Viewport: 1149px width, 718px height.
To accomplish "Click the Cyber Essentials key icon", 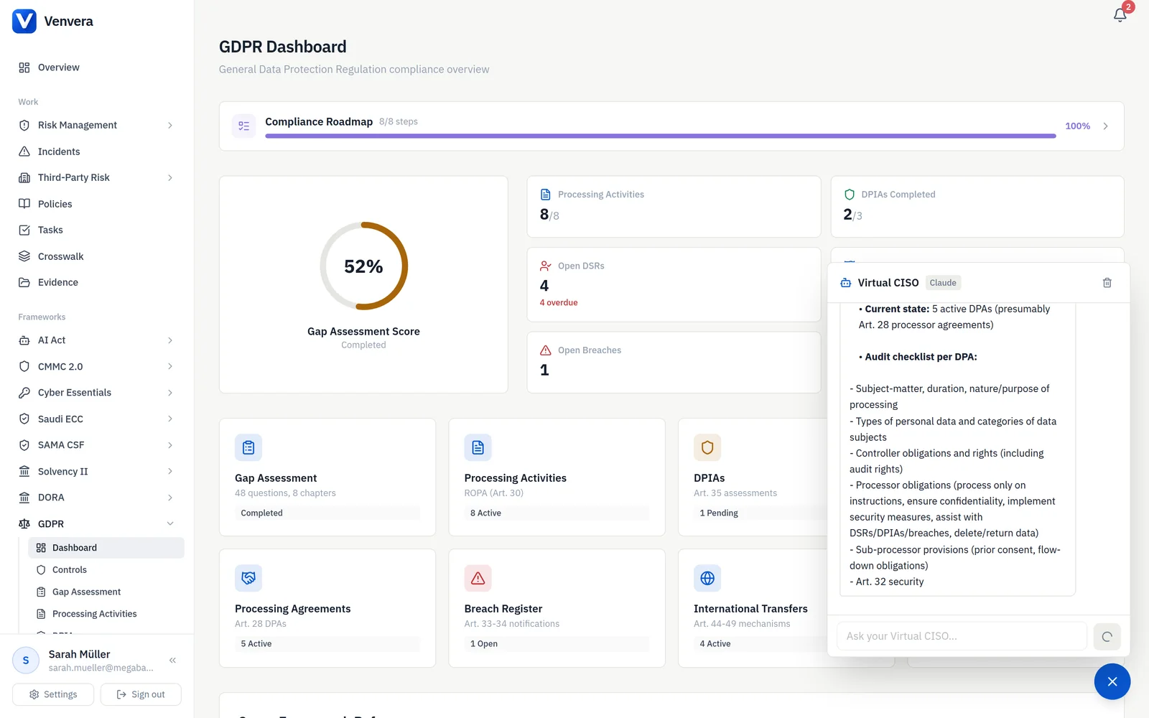I will [24, 393].
